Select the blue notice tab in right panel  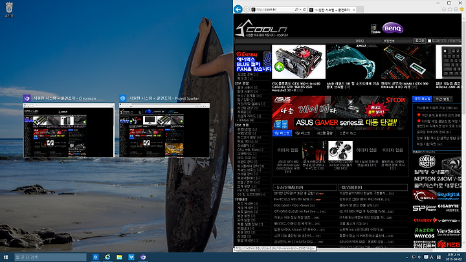(x=422, y=99)
